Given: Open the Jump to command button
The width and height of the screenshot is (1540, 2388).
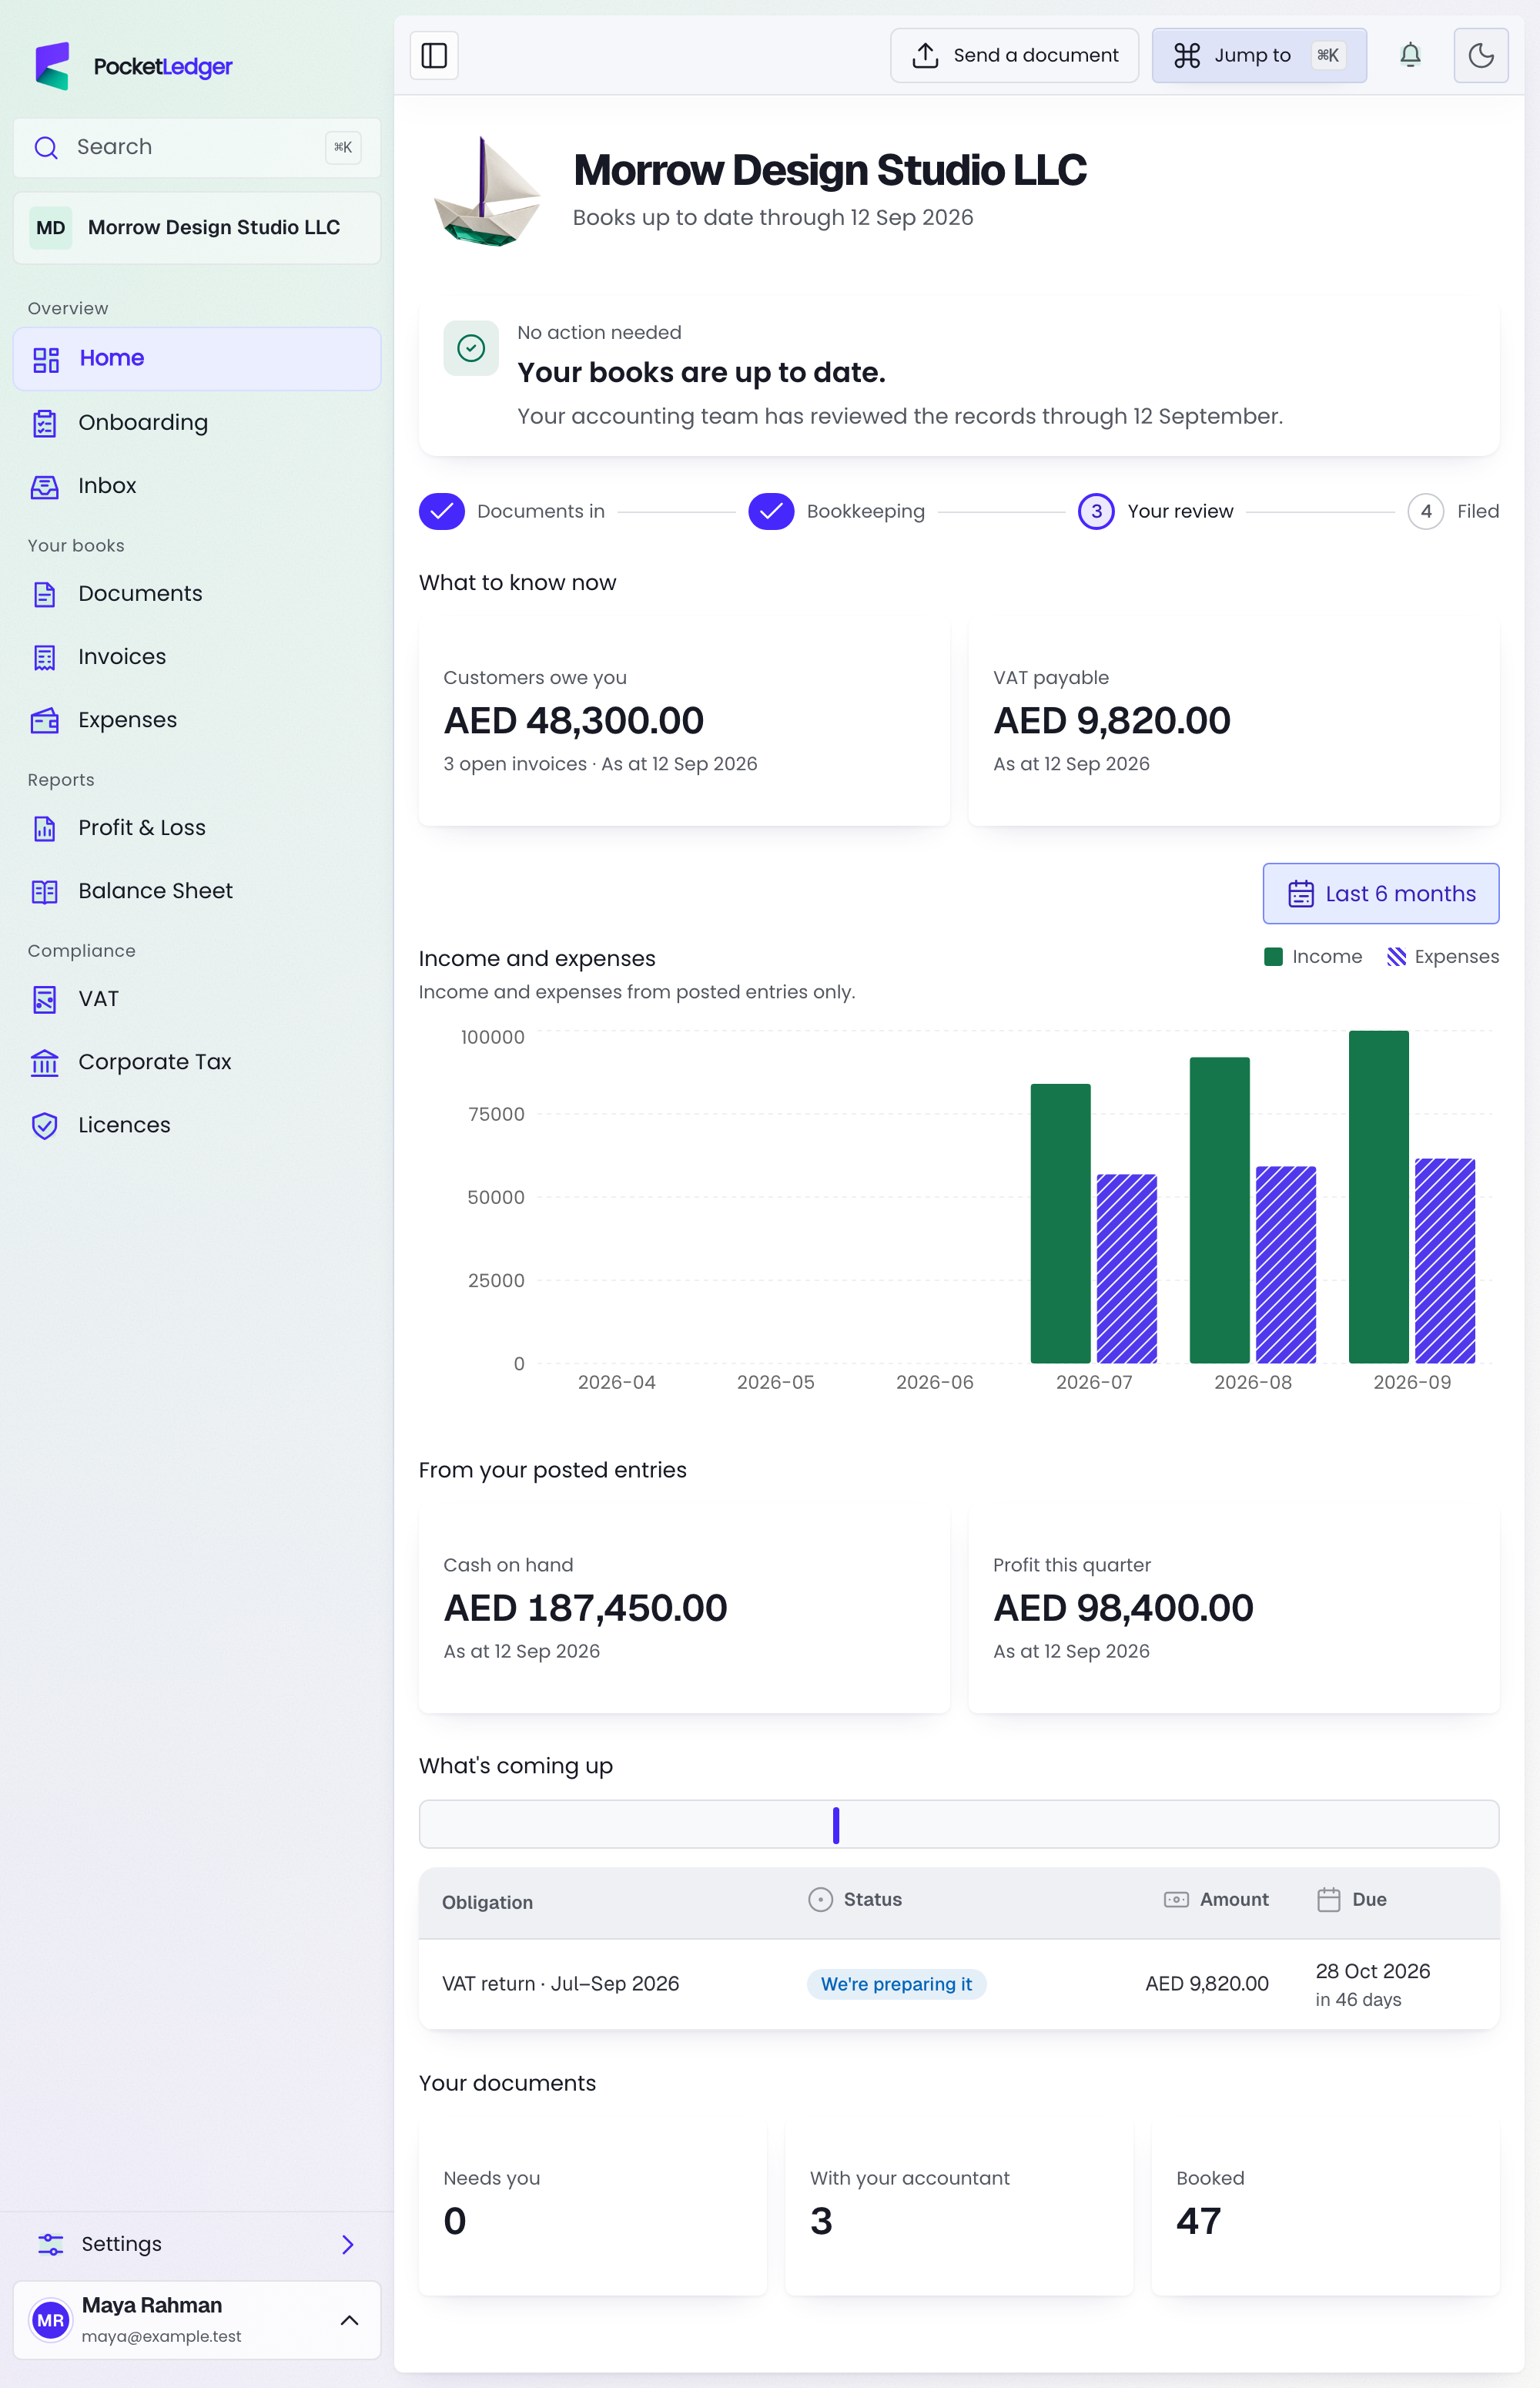Looking at the screenshot, I should tap(1258, 55).
